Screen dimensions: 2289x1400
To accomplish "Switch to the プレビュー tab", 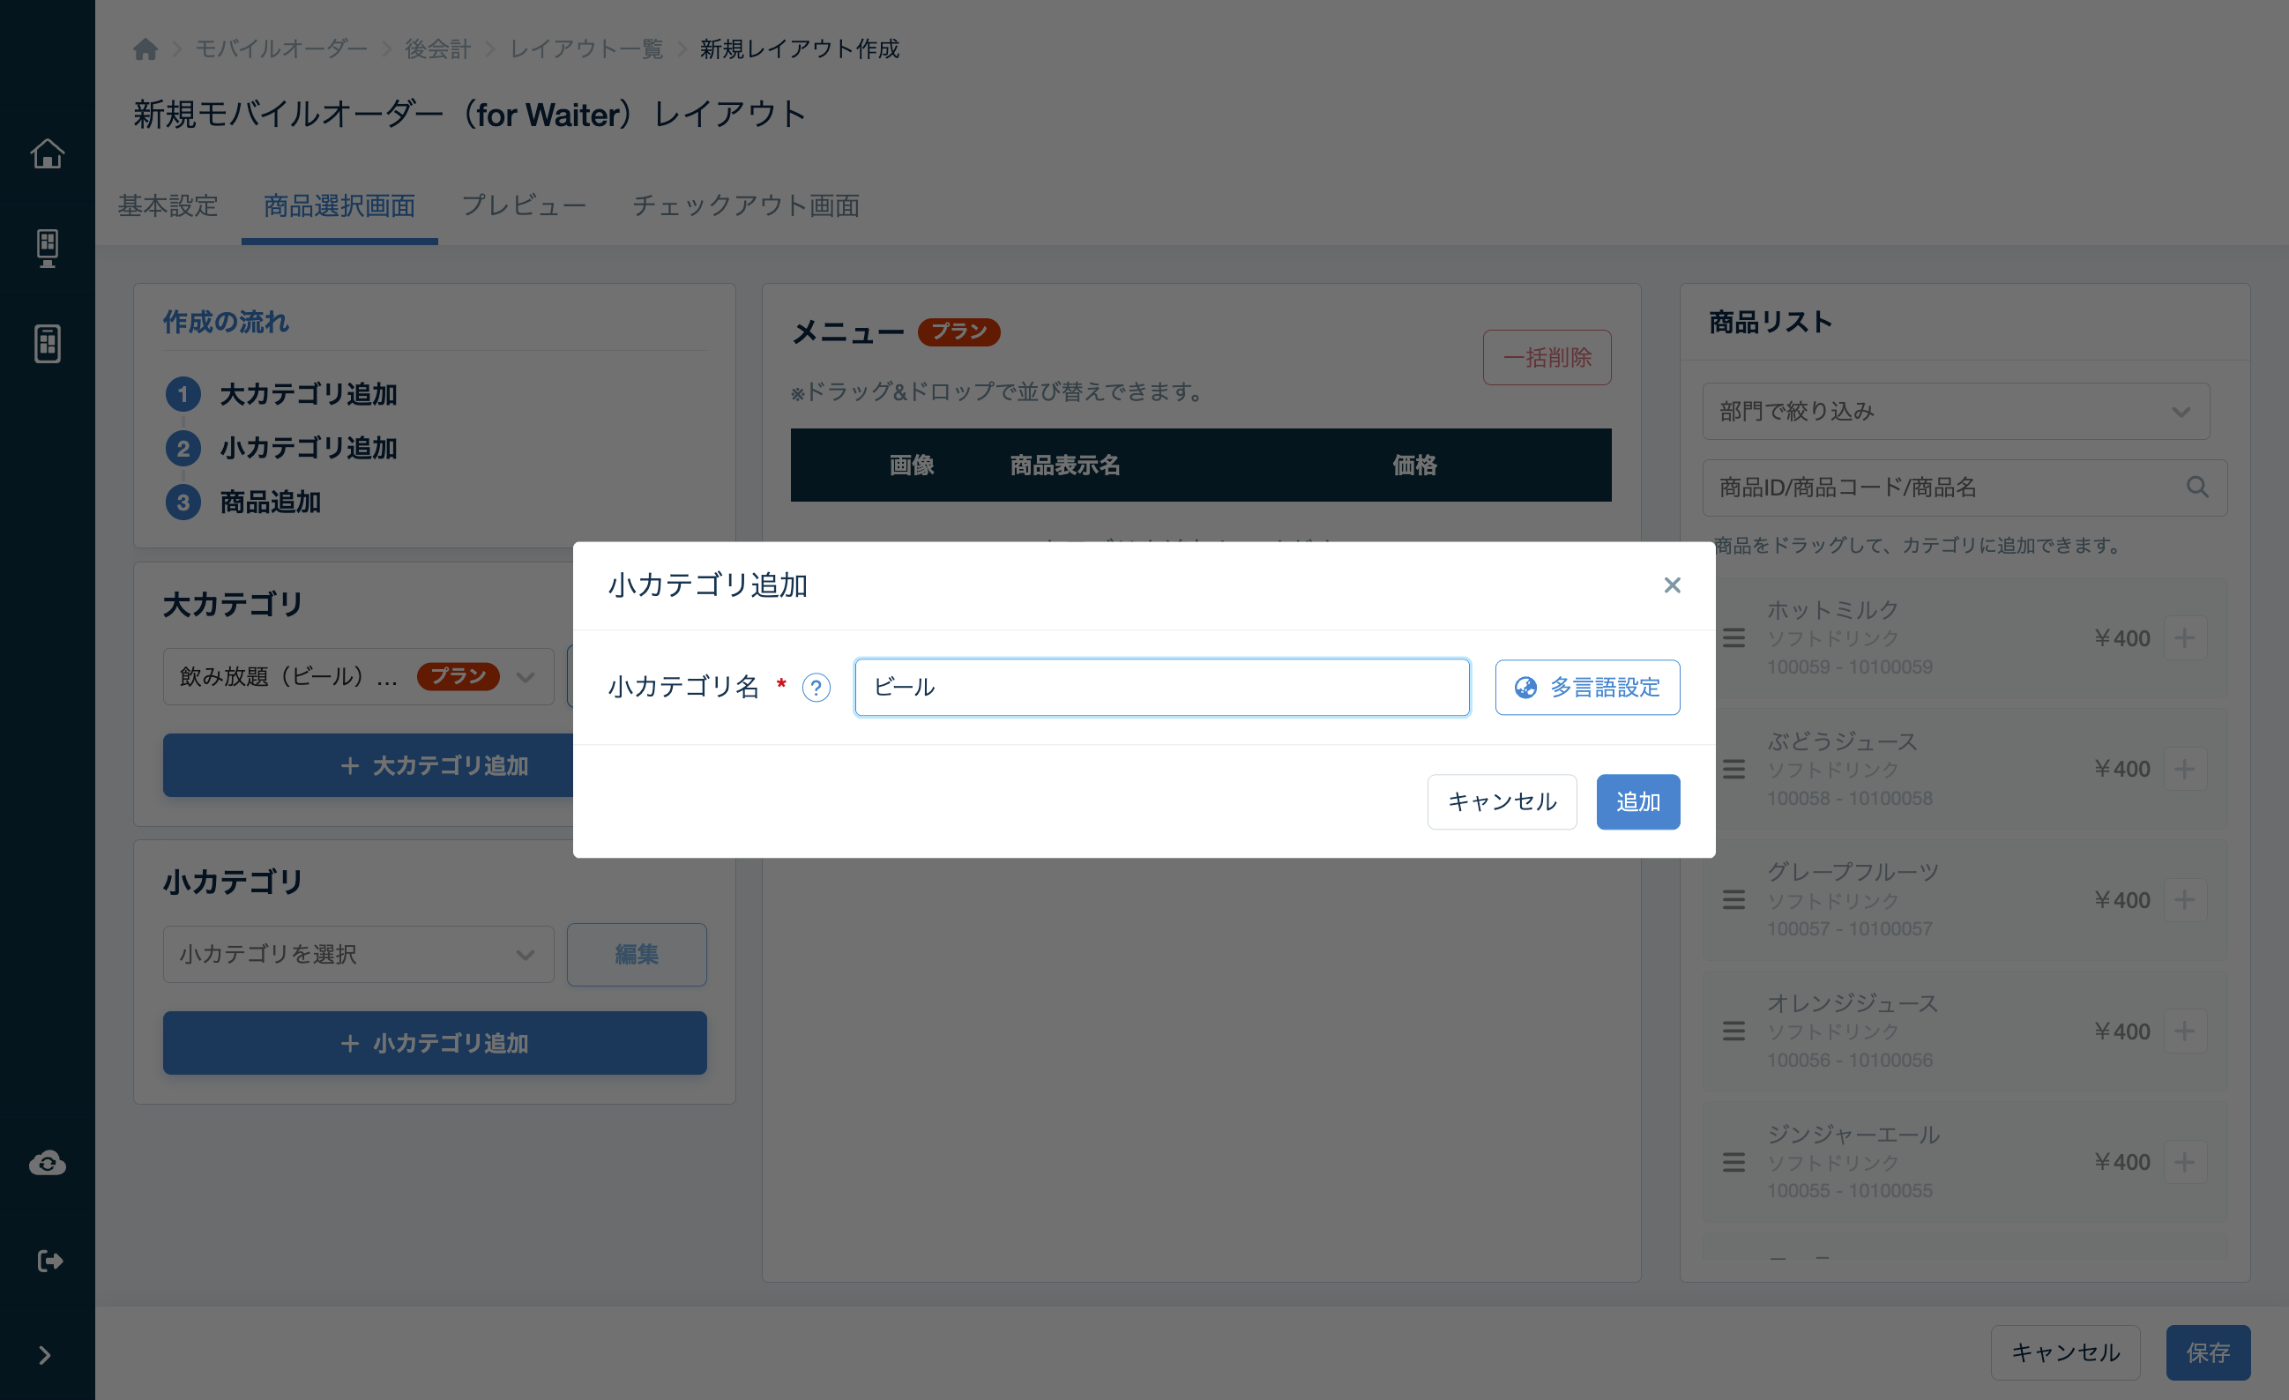I will click(x=523, y=205).
